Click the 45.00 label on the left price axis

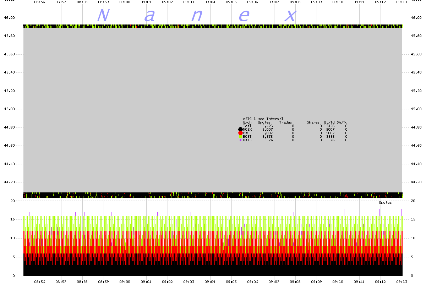(9, 109)
